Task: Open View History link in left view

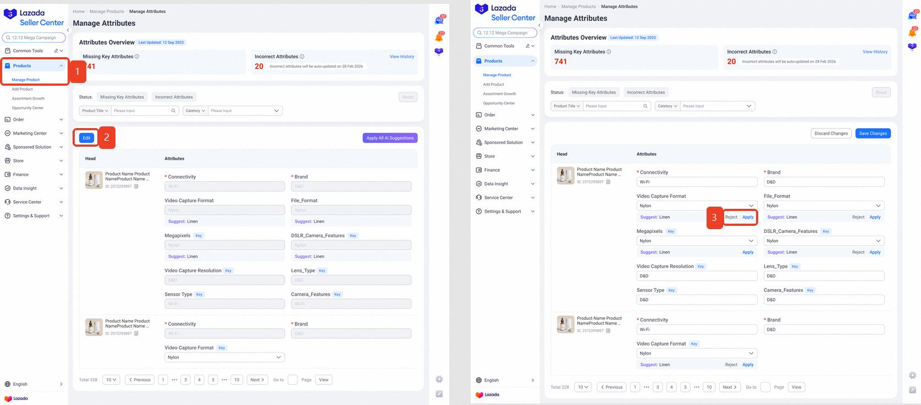Action: [402, 57]
